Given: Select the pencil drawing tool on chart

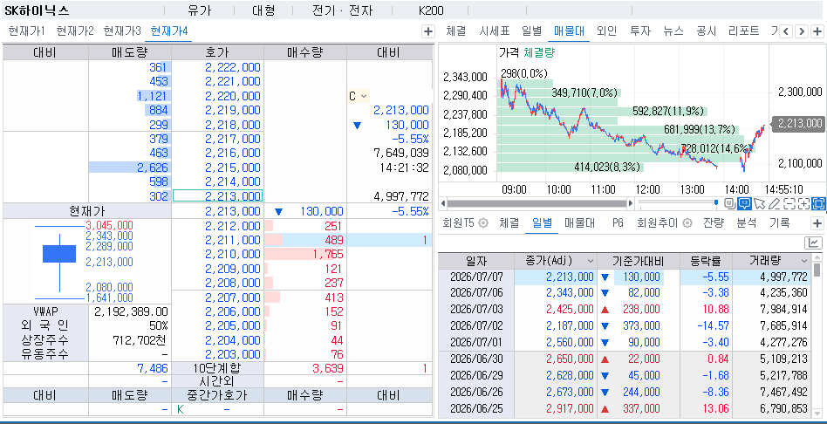Looking at the screenshot, I should pyautogui.click(x=774, y=203).
